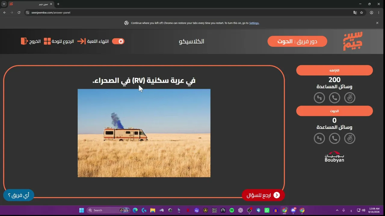The height and width of the screenshot is (216, 385).
Task: Click the الحوت score value 0
Action: (x=334, y=120)
